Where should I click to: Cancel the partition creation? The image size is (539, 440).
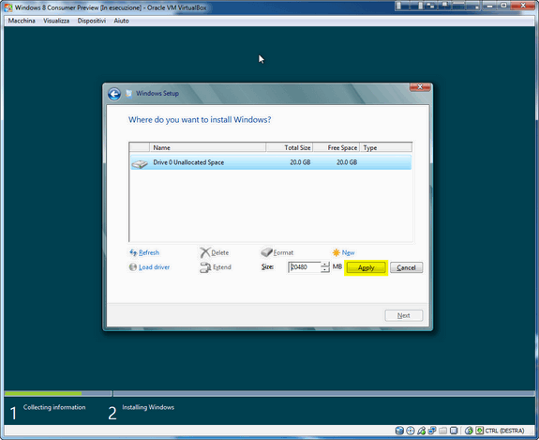(406, 267)
